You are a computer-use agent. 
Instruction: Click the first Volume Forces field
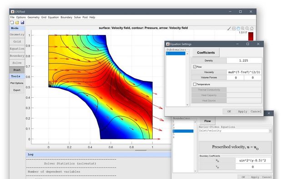coord(235,78)
